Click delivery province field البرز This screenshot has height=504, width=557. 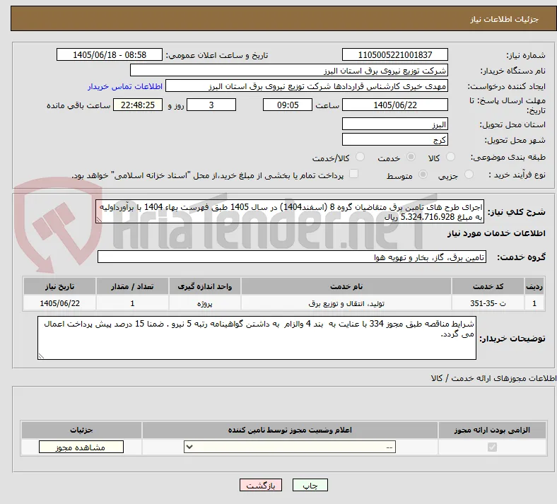(395, 124)
